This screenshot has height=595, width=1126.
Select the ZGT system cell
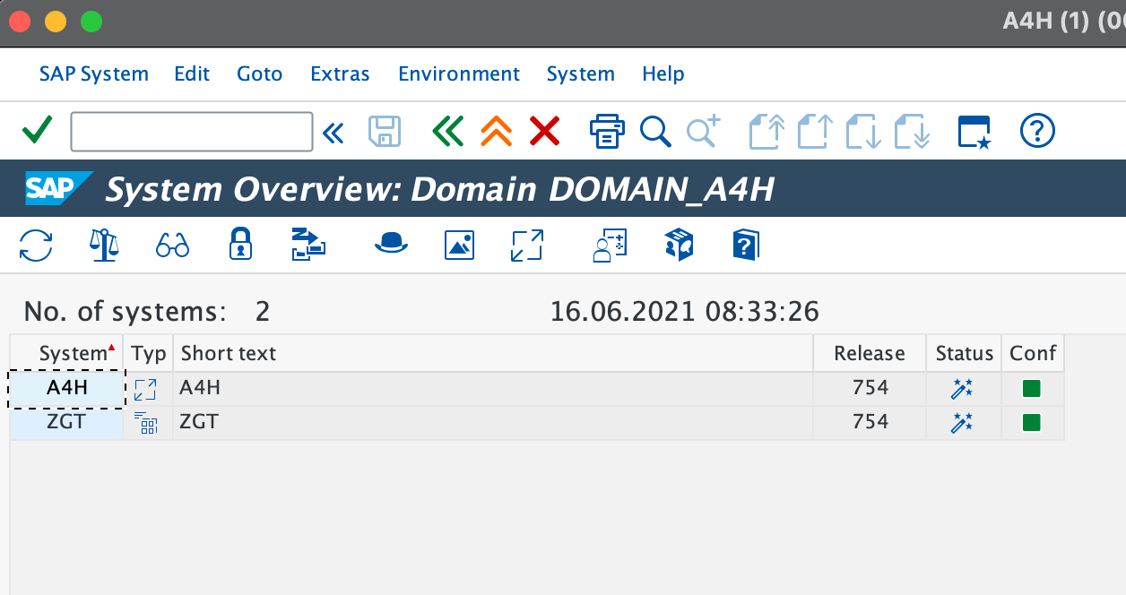click(x=67, y=422)
